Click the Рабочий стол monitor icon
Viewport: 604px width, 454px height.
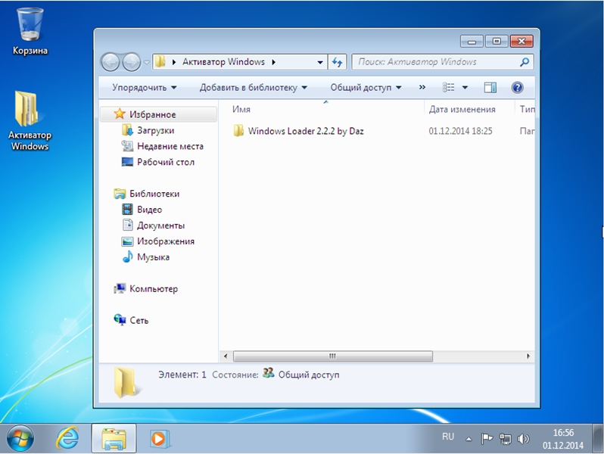coord(127,162)
